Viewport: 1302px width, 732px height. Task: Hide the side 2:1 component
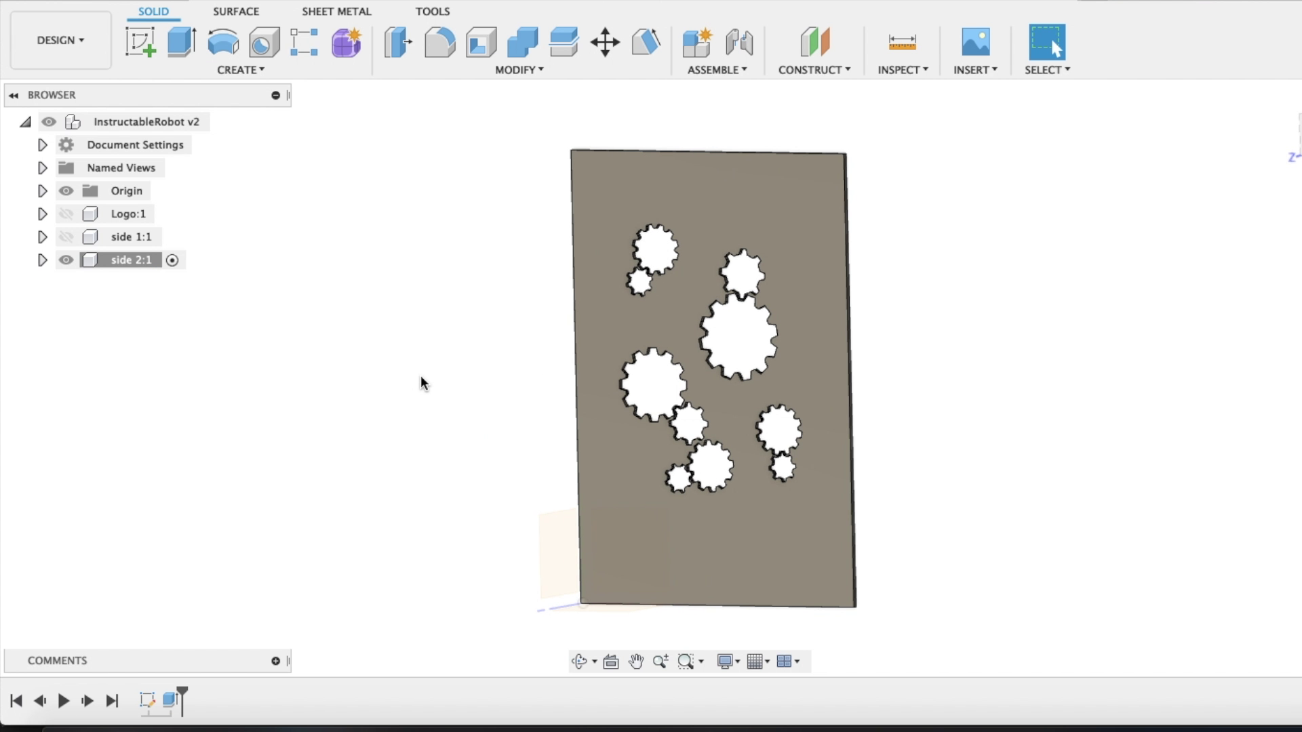click(x=66, y=260)
